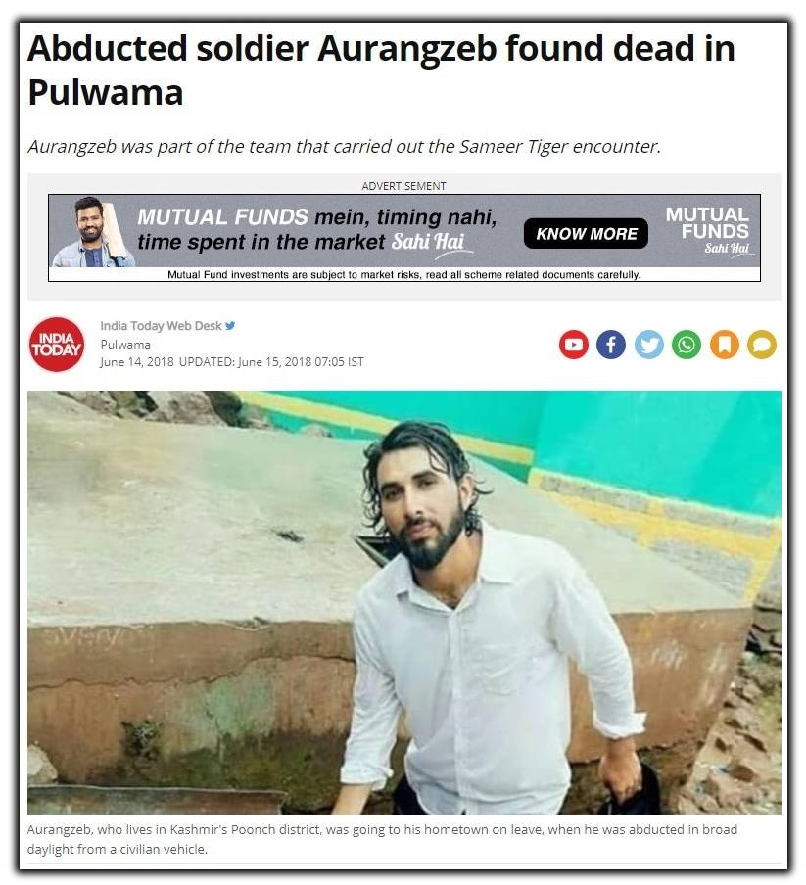Bookmark the article with orange icon
This screenshot has height=885, width=806.
pyautogui.click(x=725, y=345)
